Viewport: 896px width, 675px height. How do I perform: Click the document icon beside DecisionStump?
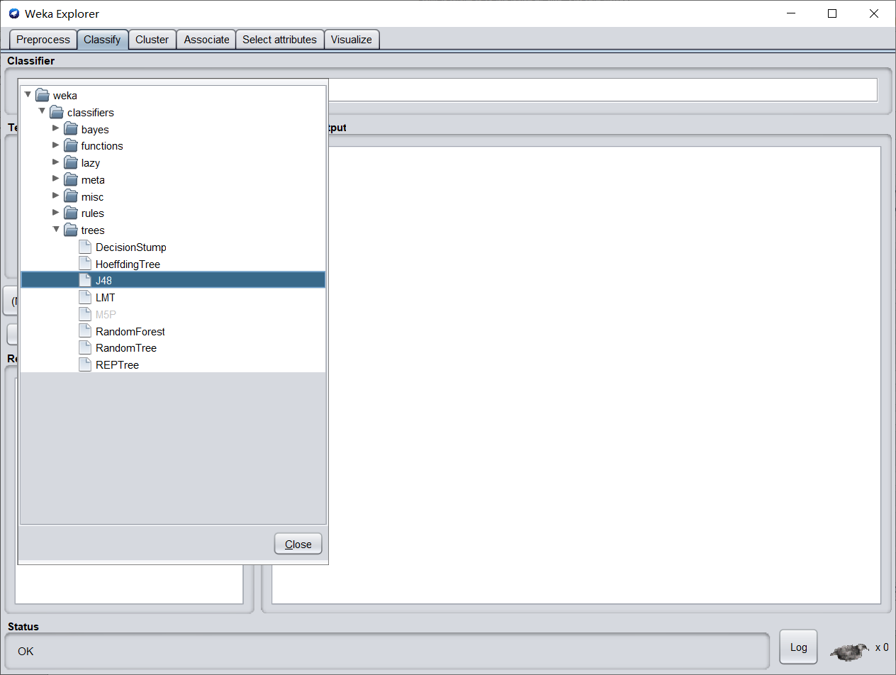coord(84,247)
